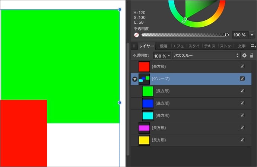Screen dimensions: 257x167
Task: Toggle visibility of the グループ layer
Action: (x=242, y=79)
